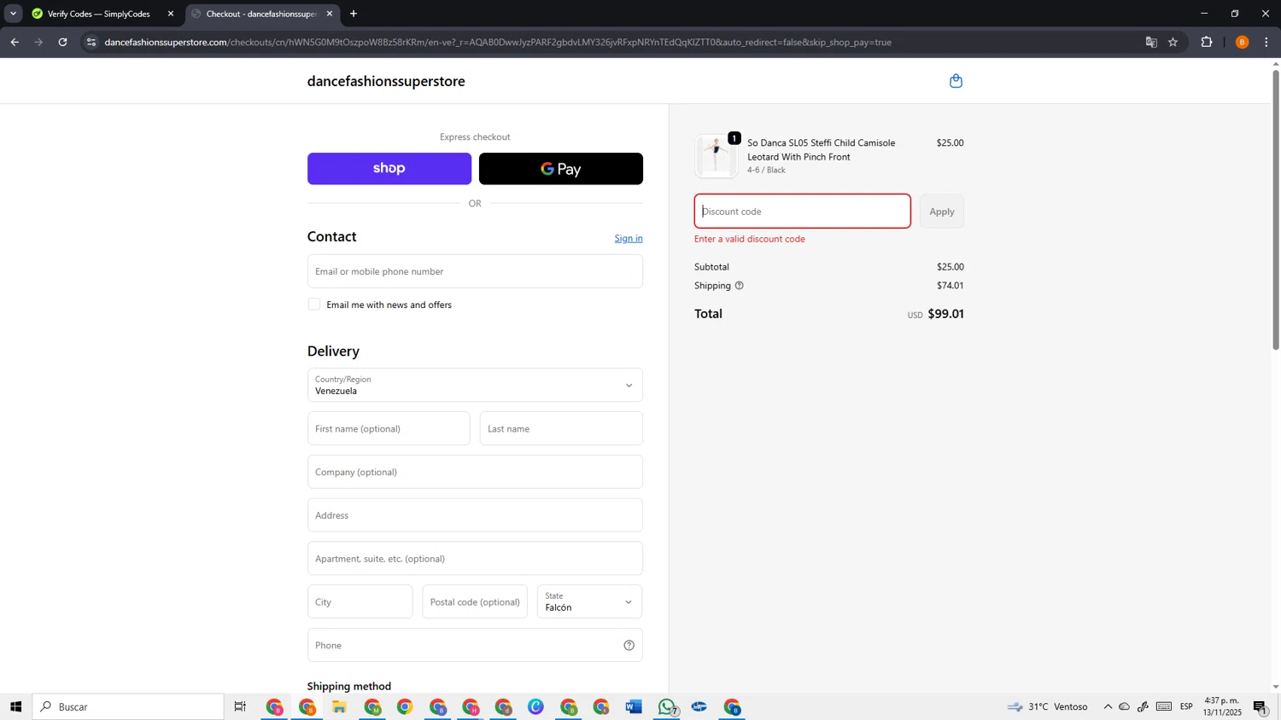The width and height of the screenshot is (1281, 720).
Task: Open File Explorer from the taskbar
Action: (x=339, y=706)
